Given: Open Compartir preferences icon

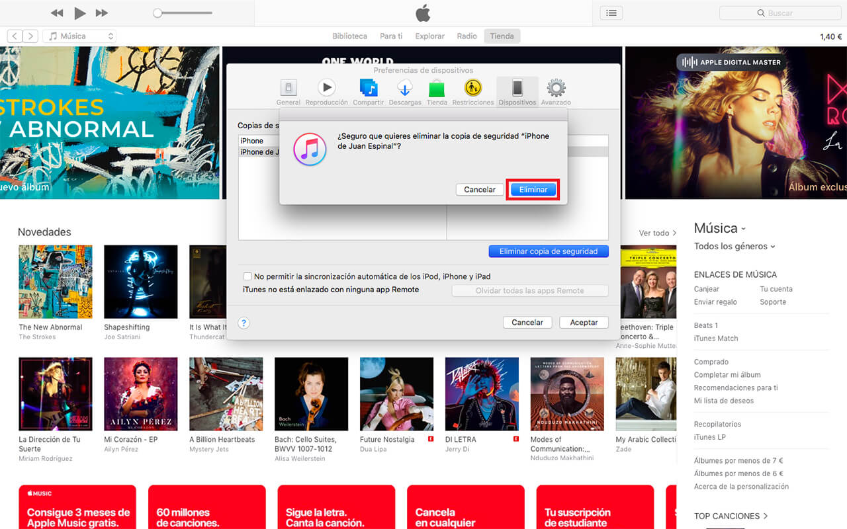Looking at the screenshot, I should point(368,92).
